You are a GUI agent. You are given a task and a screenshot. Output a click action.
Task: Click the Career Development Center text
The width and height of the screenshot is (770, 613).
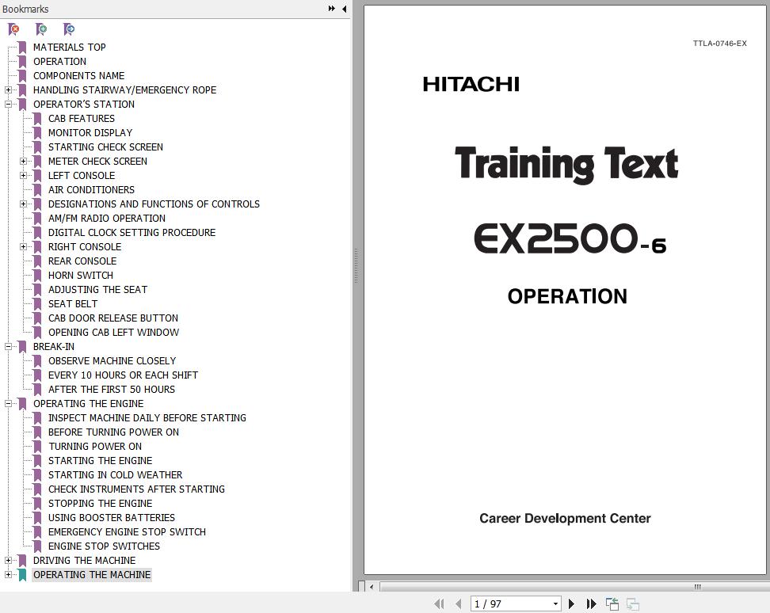point(566,518)
